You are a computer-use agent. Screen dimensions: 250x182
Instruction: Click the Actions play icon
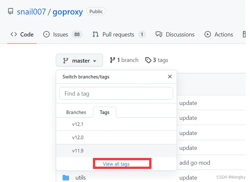(x=208, y=34)
